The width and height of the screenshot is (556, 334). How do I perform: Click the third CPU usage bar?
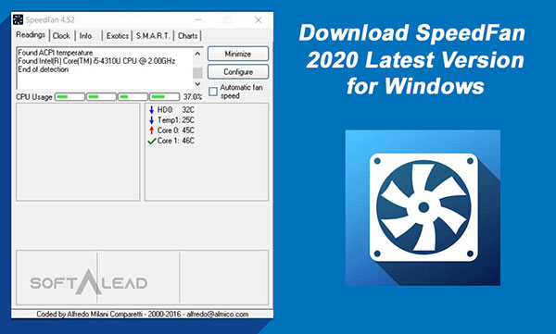pyautogui.click(x=133, y=97)
